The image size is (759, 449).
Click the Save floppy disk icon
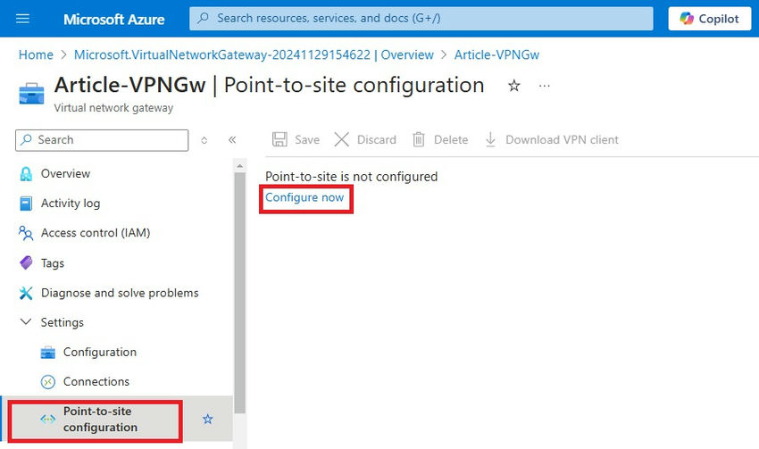tap(279, 140)
